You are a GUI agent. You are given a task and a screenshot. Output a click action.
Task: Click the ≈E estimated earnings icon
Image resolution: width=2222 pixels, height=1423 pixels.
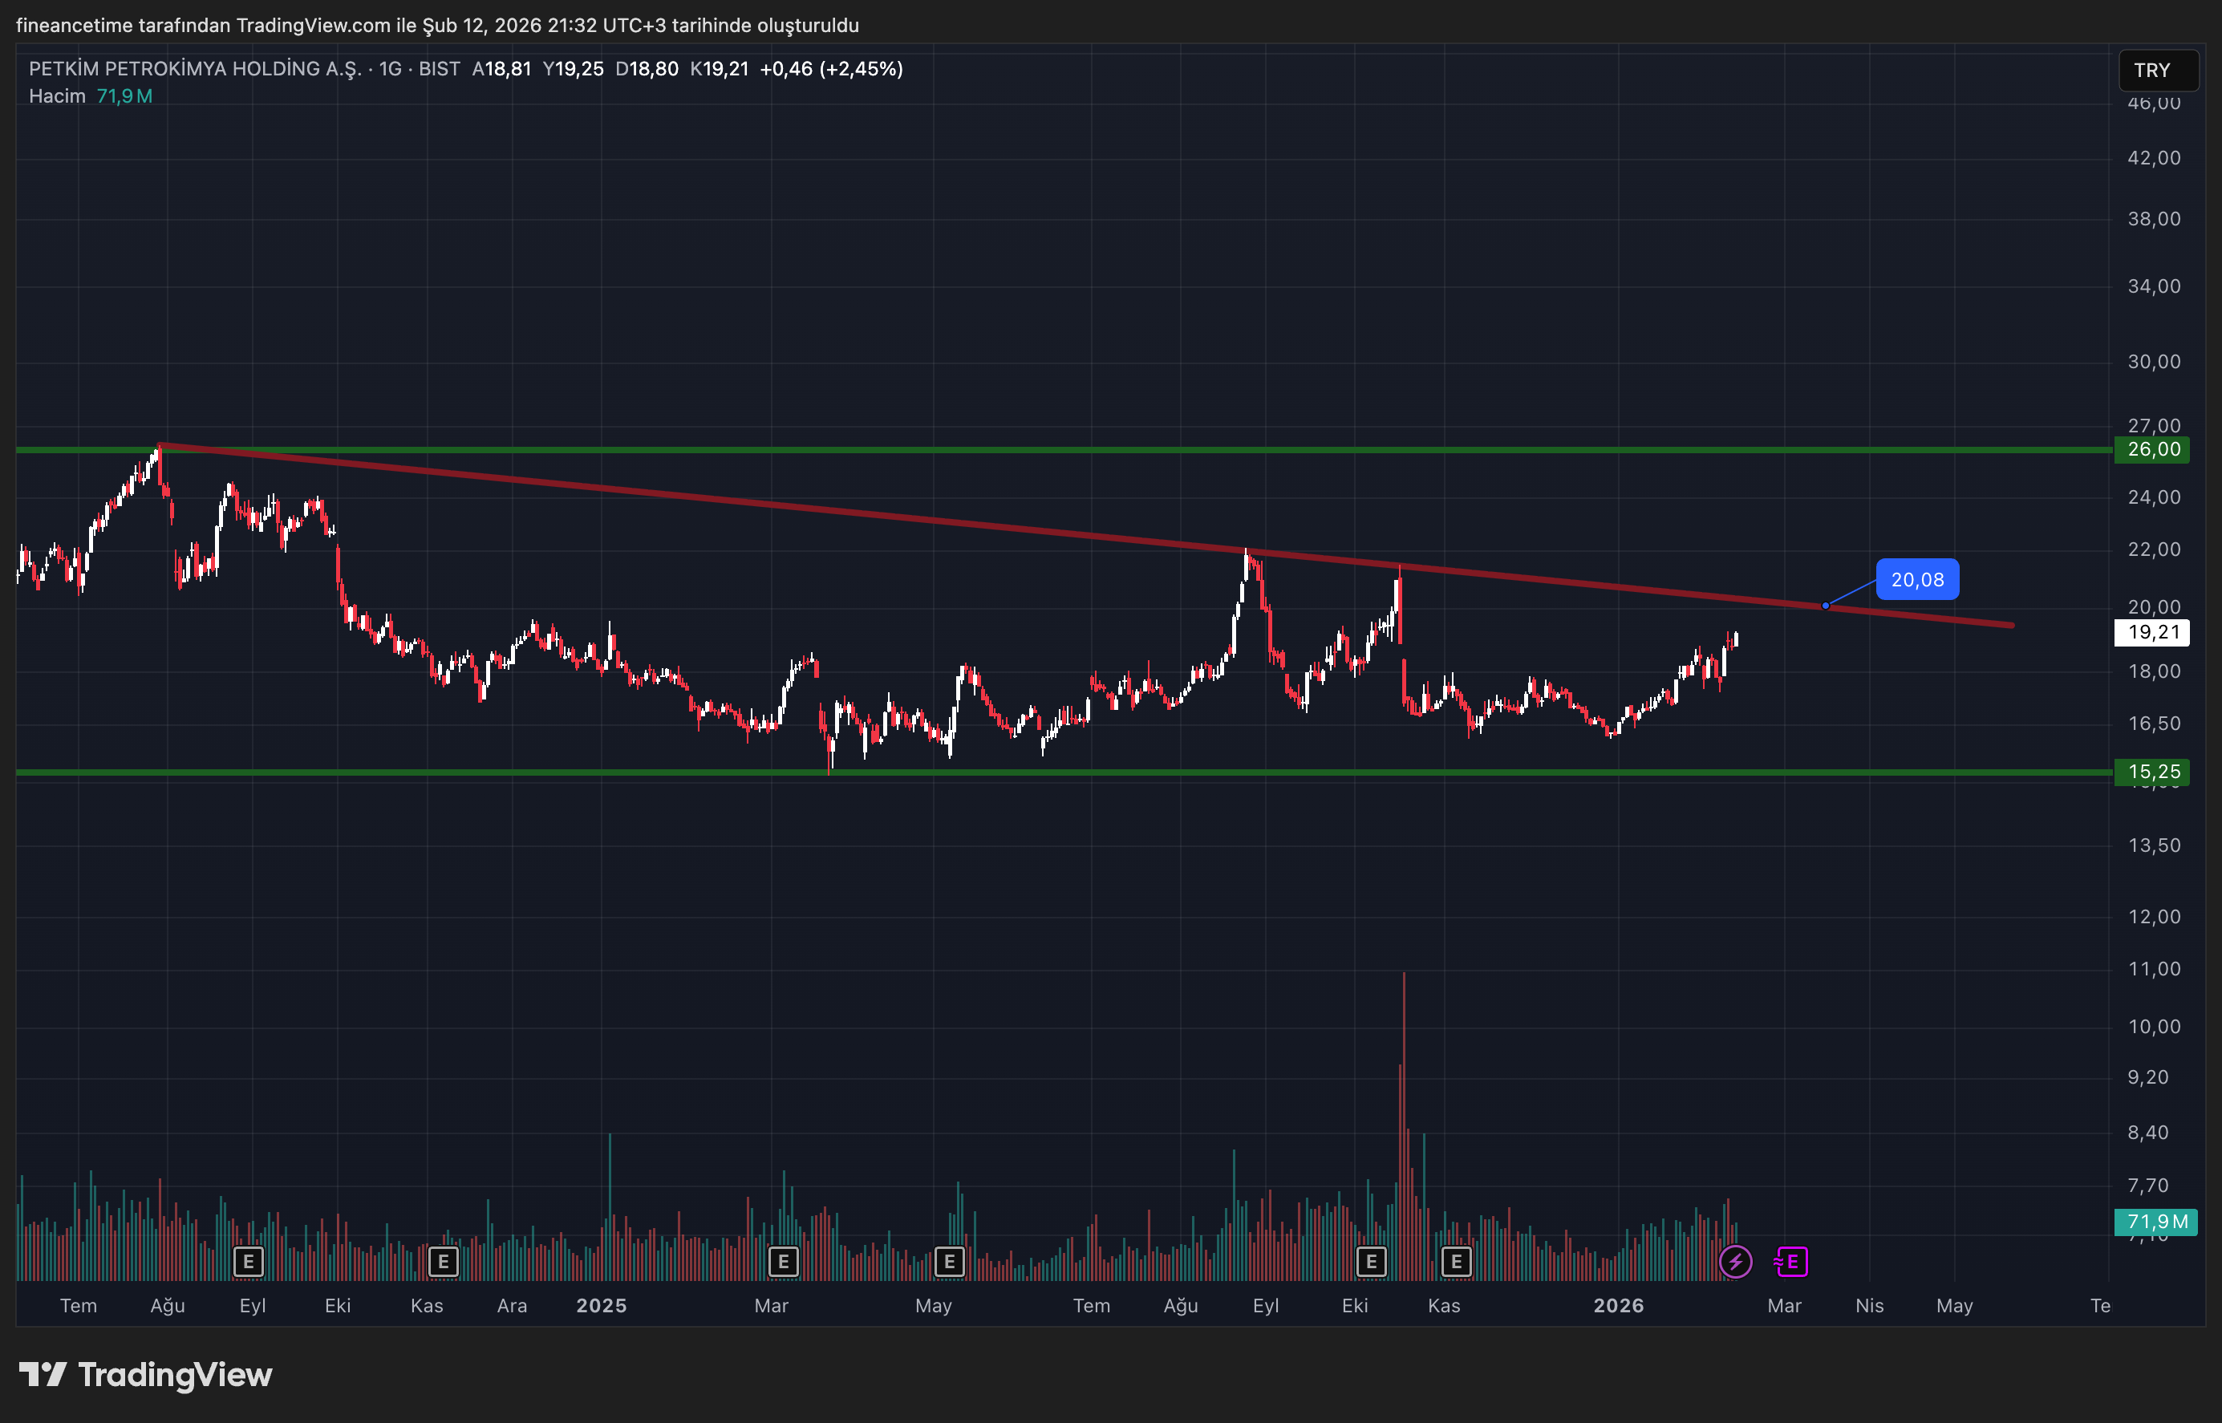[1790, 1261]
